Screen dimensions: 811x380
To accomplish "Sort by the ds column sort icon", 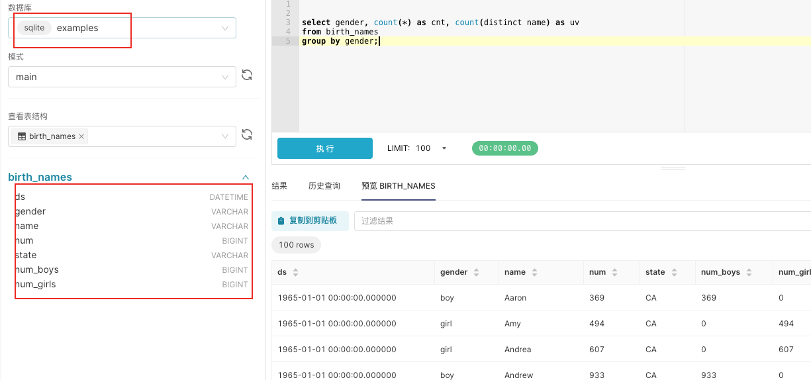I will [x=295, y=272].
